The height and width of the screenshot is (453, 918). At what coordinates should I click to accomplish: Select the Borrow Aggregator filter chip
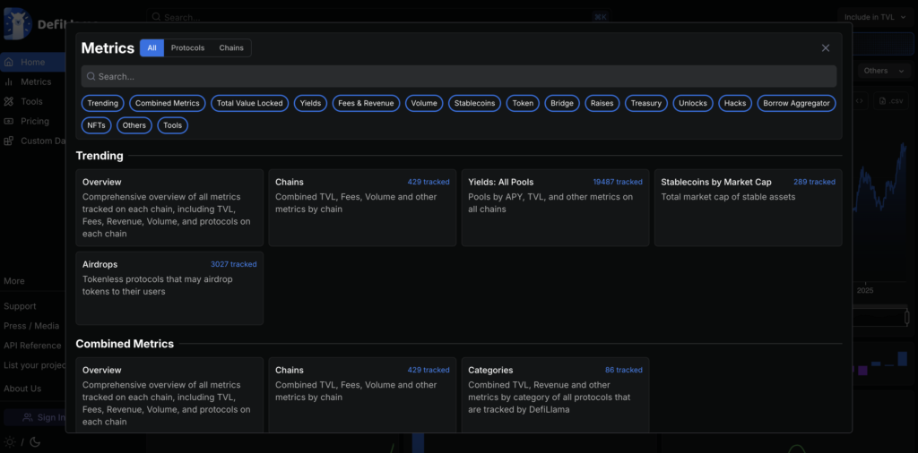[796, 104]
